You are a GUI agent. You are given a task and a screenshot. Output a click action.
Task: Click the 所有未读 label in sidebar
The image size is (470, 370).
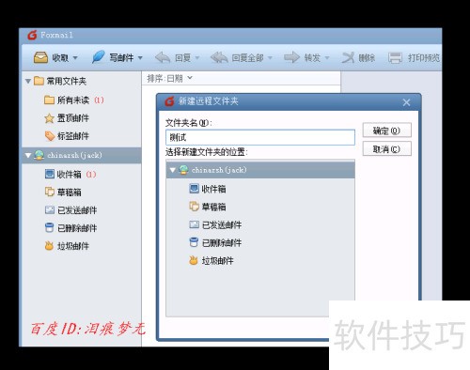(x=73, y=100)
